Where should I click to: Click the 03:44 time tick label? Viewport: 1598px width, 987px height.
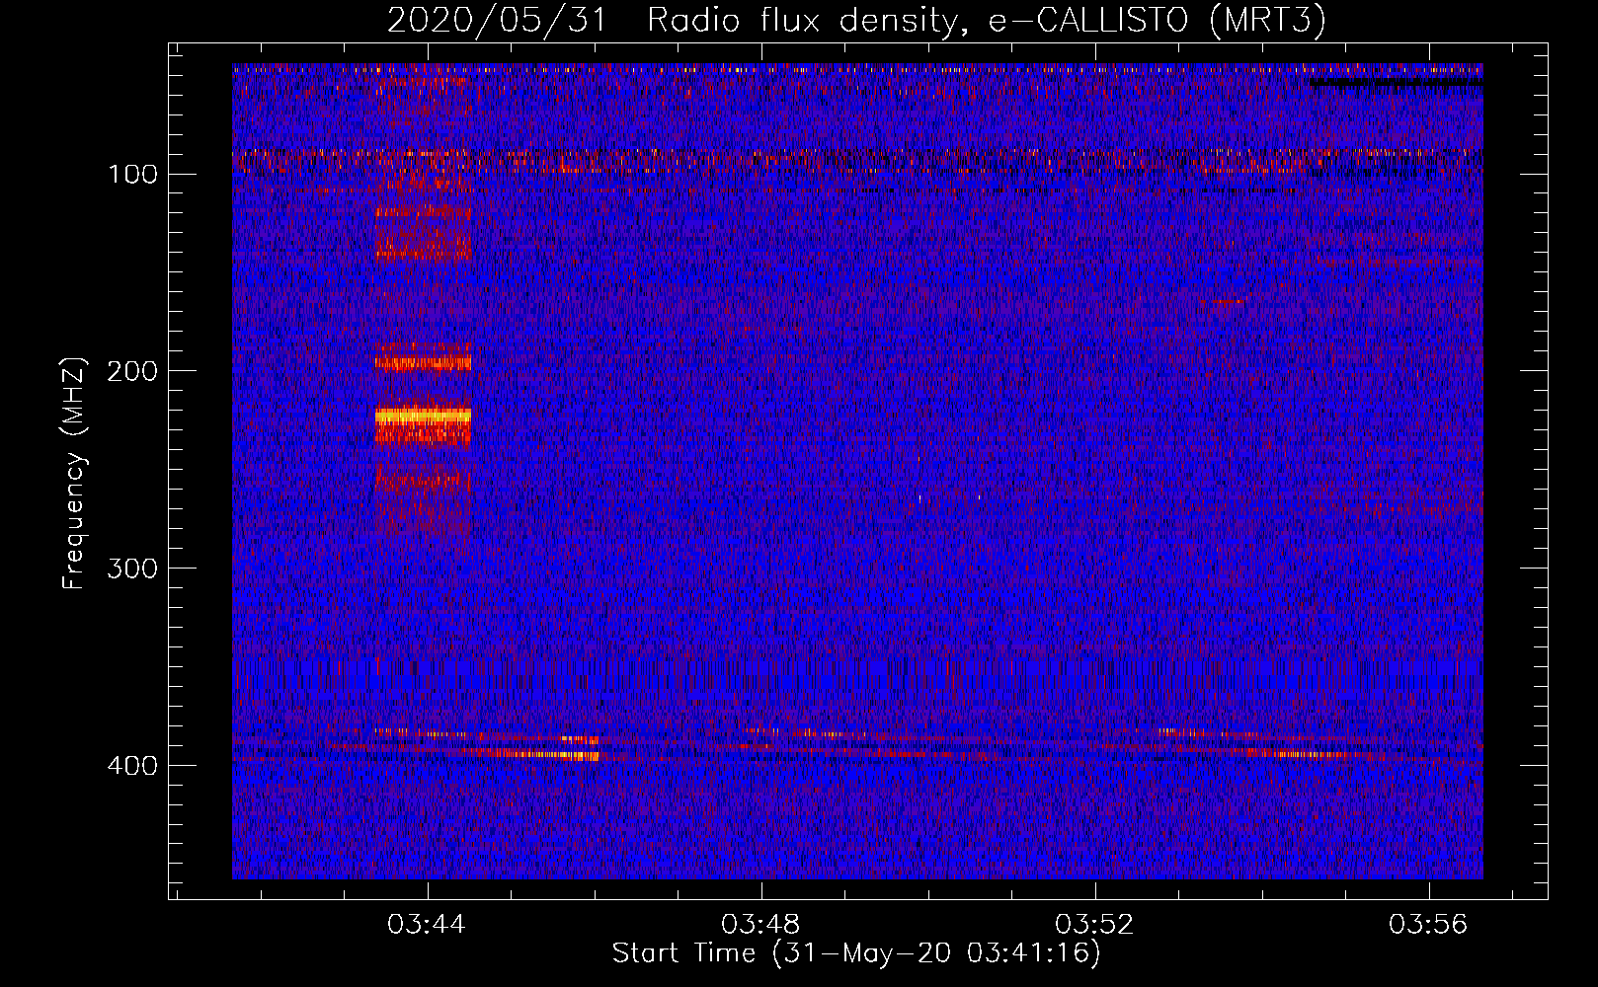tap(427, 925)
